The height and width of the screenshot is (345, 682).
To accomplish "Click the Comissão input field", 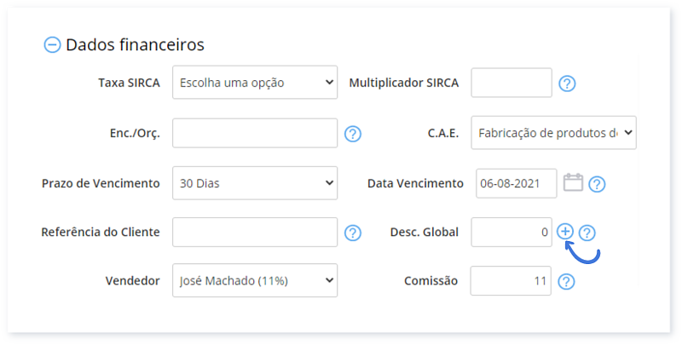I will [x=511, y=281].
